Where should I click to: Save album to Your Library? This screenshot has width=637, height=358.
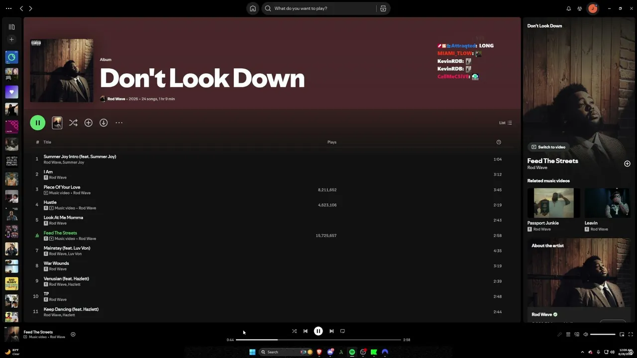click(89, 123)
